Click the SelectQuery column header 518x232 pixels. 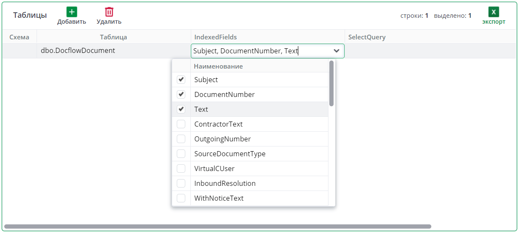367,37
